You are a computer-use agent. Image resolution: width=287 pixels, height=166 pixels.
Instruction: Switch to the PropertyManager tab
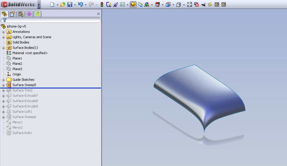pyautogui.click(x=12, y=14)
